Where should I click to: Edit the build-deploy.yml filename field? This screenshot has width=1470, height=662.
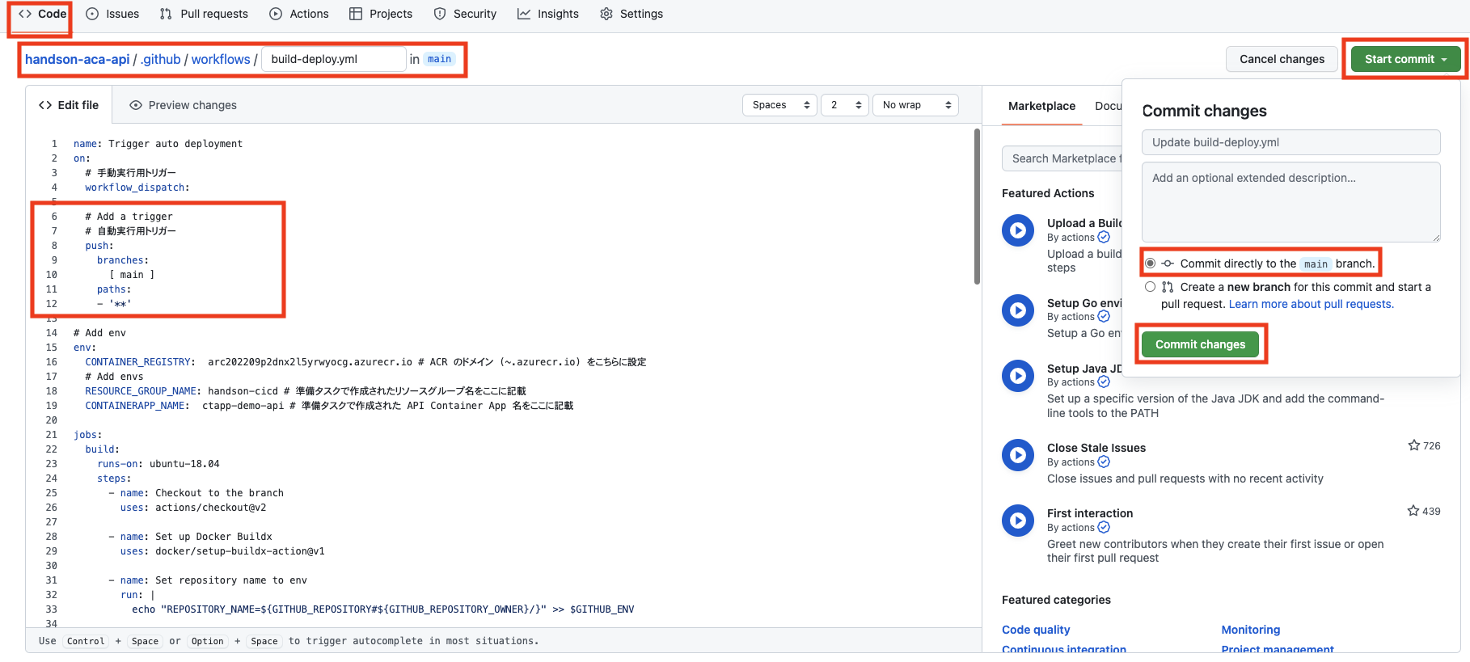(x=334, y=59)
